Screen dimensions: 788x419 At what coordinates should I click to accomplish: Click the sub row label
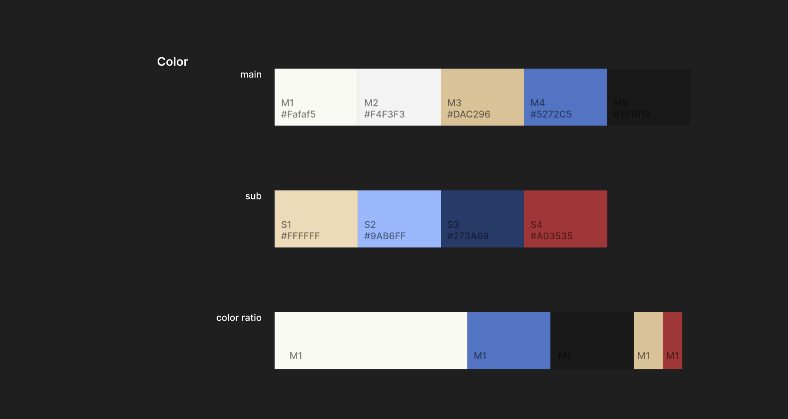point(253,196)
